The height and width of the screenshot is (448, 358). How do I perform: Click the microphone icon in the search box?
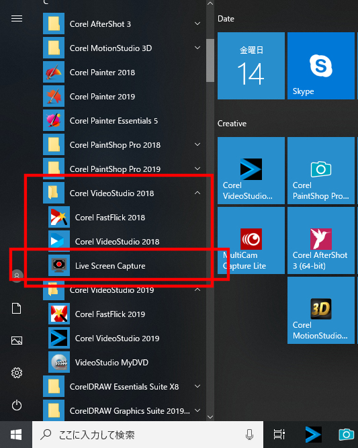tap(249, 435)
